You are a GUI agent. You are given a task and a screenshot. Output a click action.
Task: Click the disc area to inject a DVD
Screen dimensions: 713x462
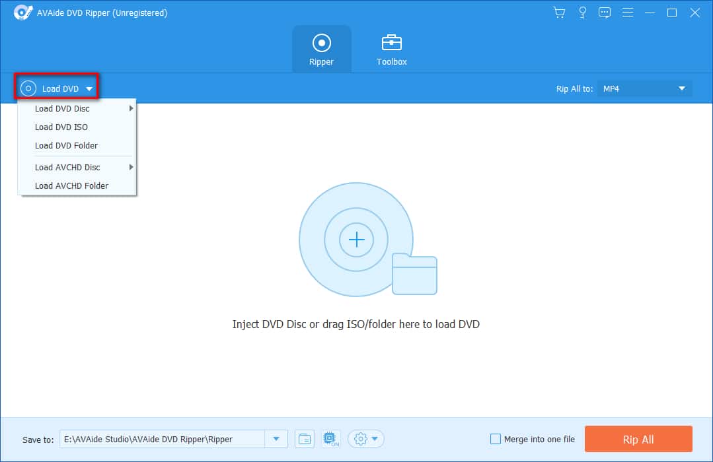coord(356,240)
